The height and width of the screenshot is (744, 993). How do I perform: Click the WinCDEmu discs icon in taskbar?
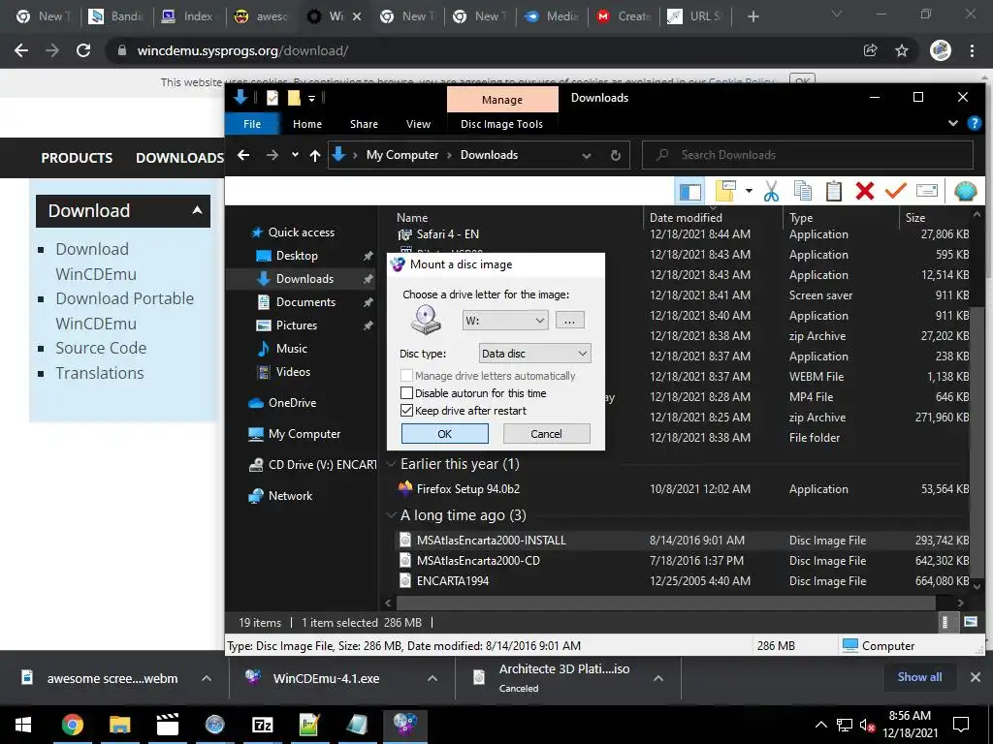[405, 725]
